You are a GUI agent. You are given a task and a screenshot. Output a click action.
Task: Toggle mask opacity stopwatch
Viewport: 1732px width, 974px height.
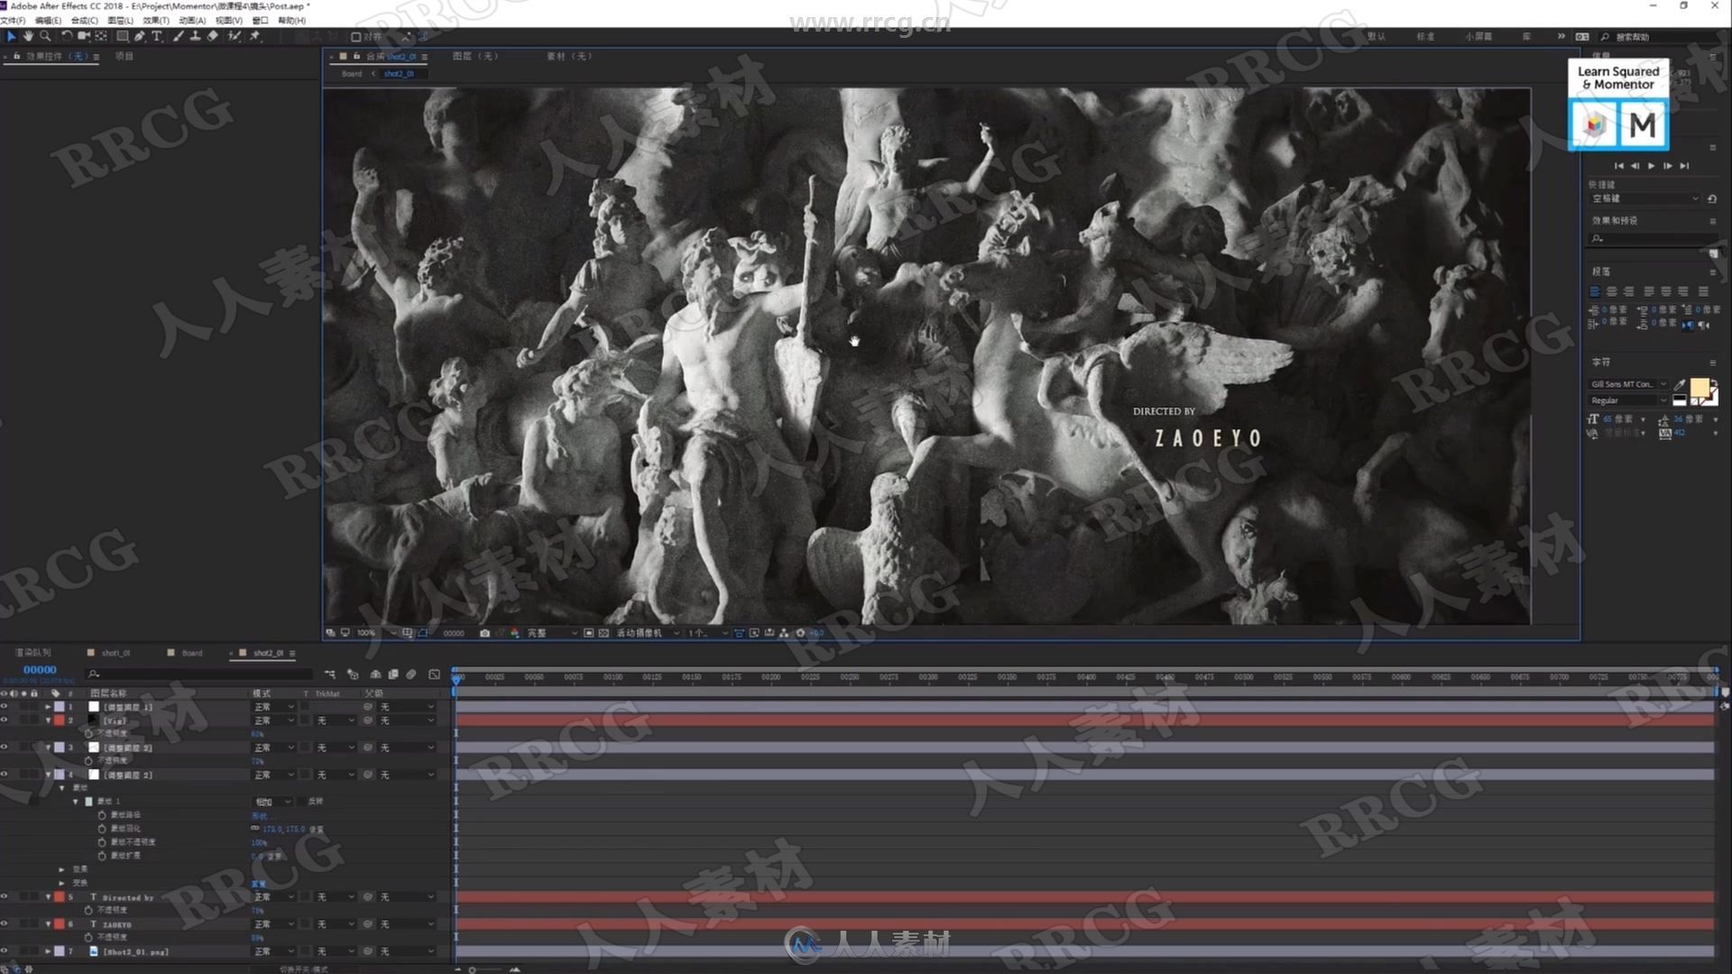point(102,842)
